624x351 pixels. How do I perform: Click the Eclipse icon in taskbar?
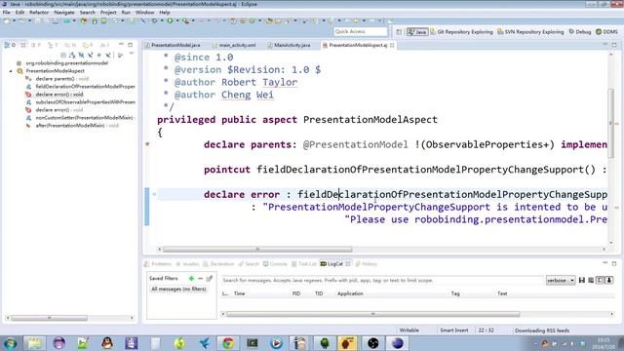tap(397, 342)
